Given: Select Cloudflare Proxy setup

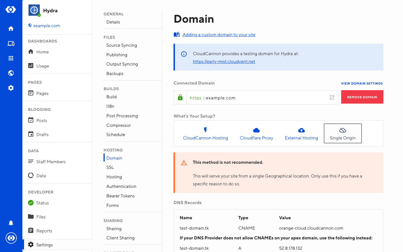Looking at the screenshot, I should pyautogui.click(x=256, y=134).
